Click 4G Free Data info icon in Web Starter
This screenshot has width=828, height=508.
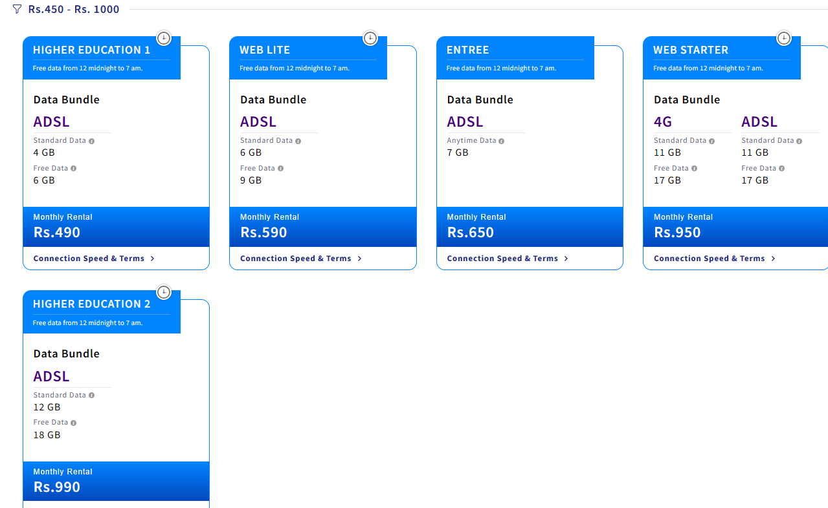click(694, 169)
